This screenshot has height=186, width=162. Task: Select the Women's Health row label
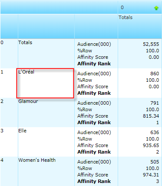pyautogui.click(x=37, y=160)
